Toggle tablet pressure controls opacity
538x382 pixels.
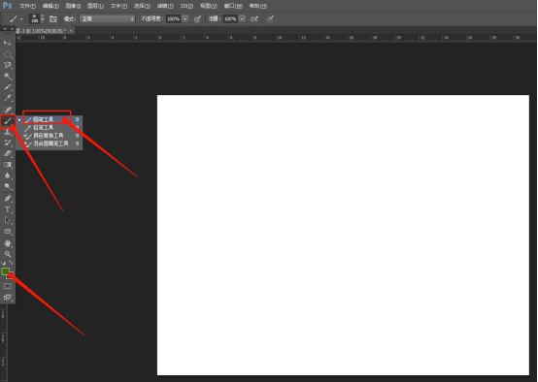coord(197,18)
